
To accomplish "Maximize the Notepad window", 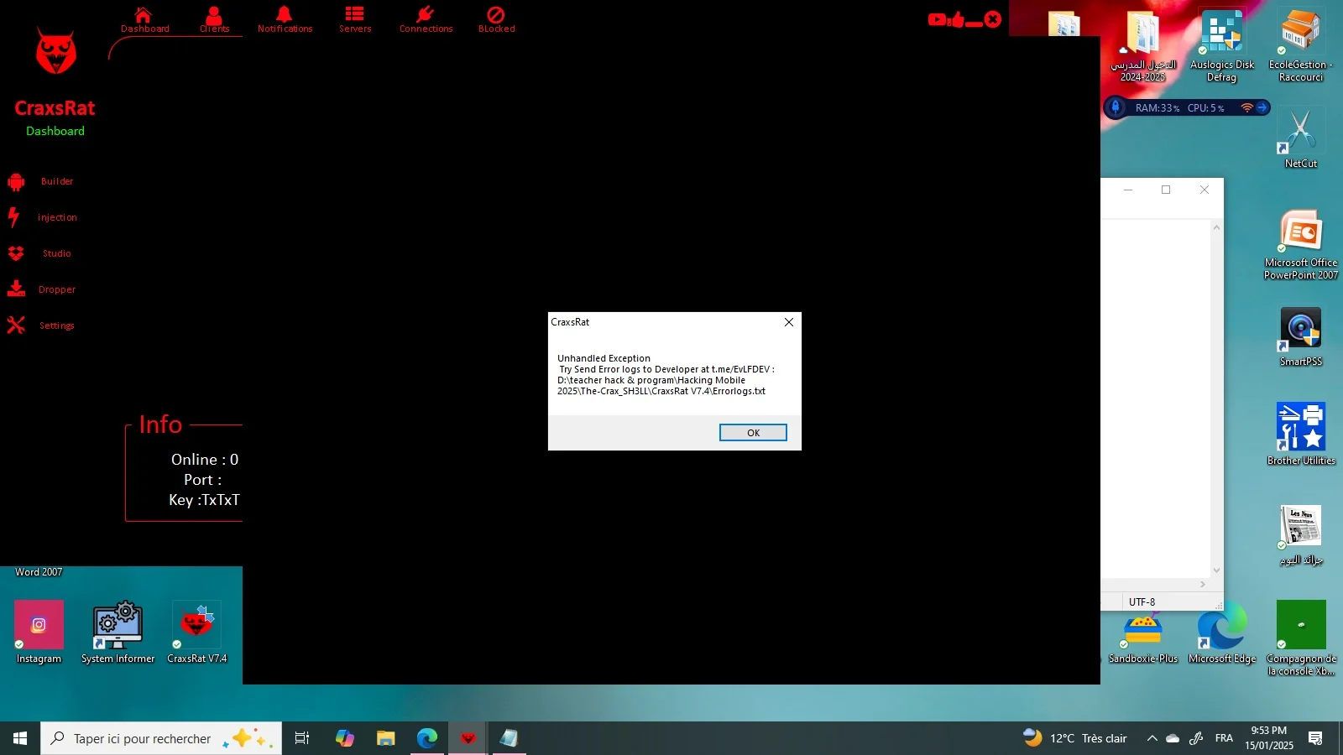I will 1166,190.
